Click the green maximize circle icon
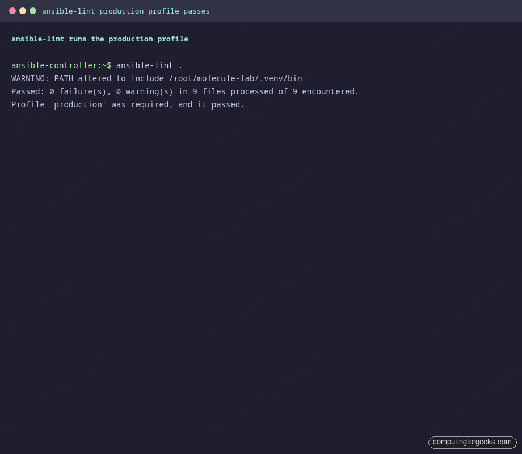This screenshot has width=522, height=454. click(x=33, y=10)
